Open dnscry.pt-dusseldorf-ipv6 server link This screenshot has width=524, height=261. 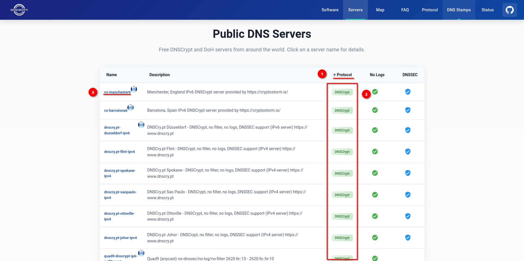click(x=117, y=130)
